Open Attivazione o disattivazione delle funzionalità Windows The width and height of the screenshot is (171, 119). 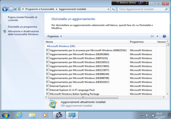click(x=23, y=33)
